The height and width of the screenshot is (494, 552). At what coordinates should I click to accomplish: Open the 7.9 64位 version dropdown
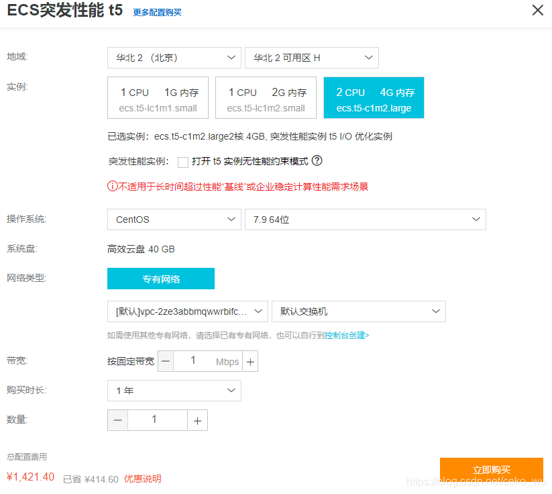click(x=366, y=219)
